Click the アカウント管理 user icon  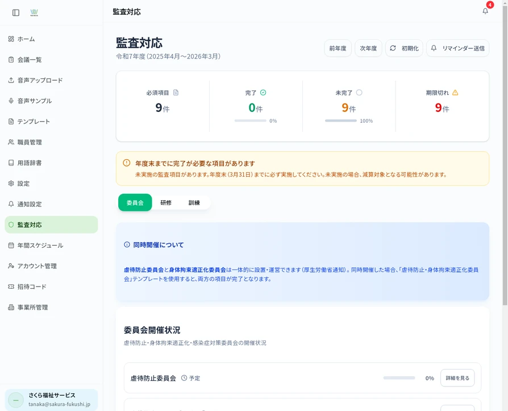tap(11, 266)
